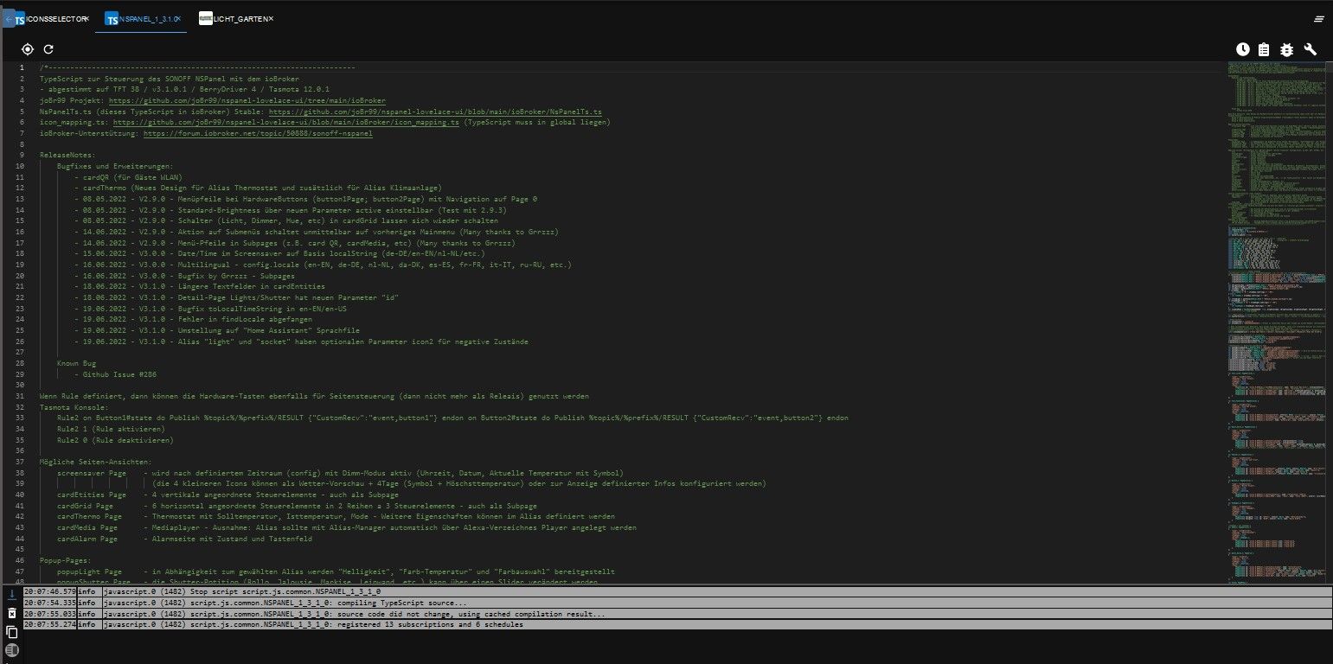Viewport: 1333px width, 664px height.
Task: Click the 'ReleaseNotes:' comment line
Action: [69, 155]
